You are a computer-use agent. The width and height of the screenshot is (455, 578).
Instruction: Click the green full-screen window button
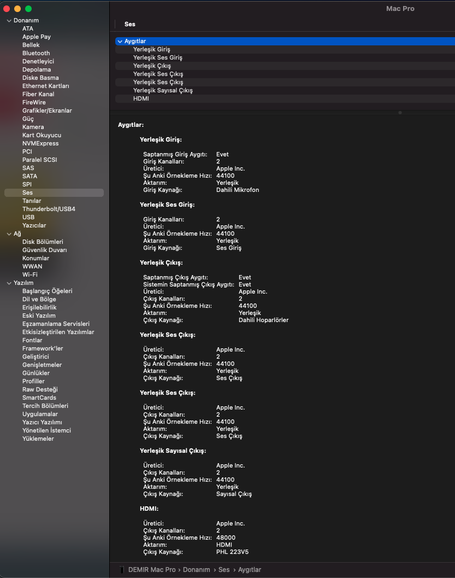click(x=28, y=9)
